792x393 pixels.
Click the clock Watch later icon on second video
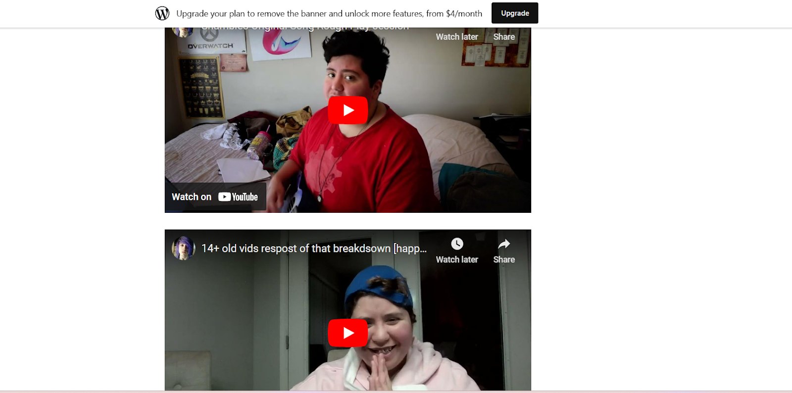tap(457, 244)
